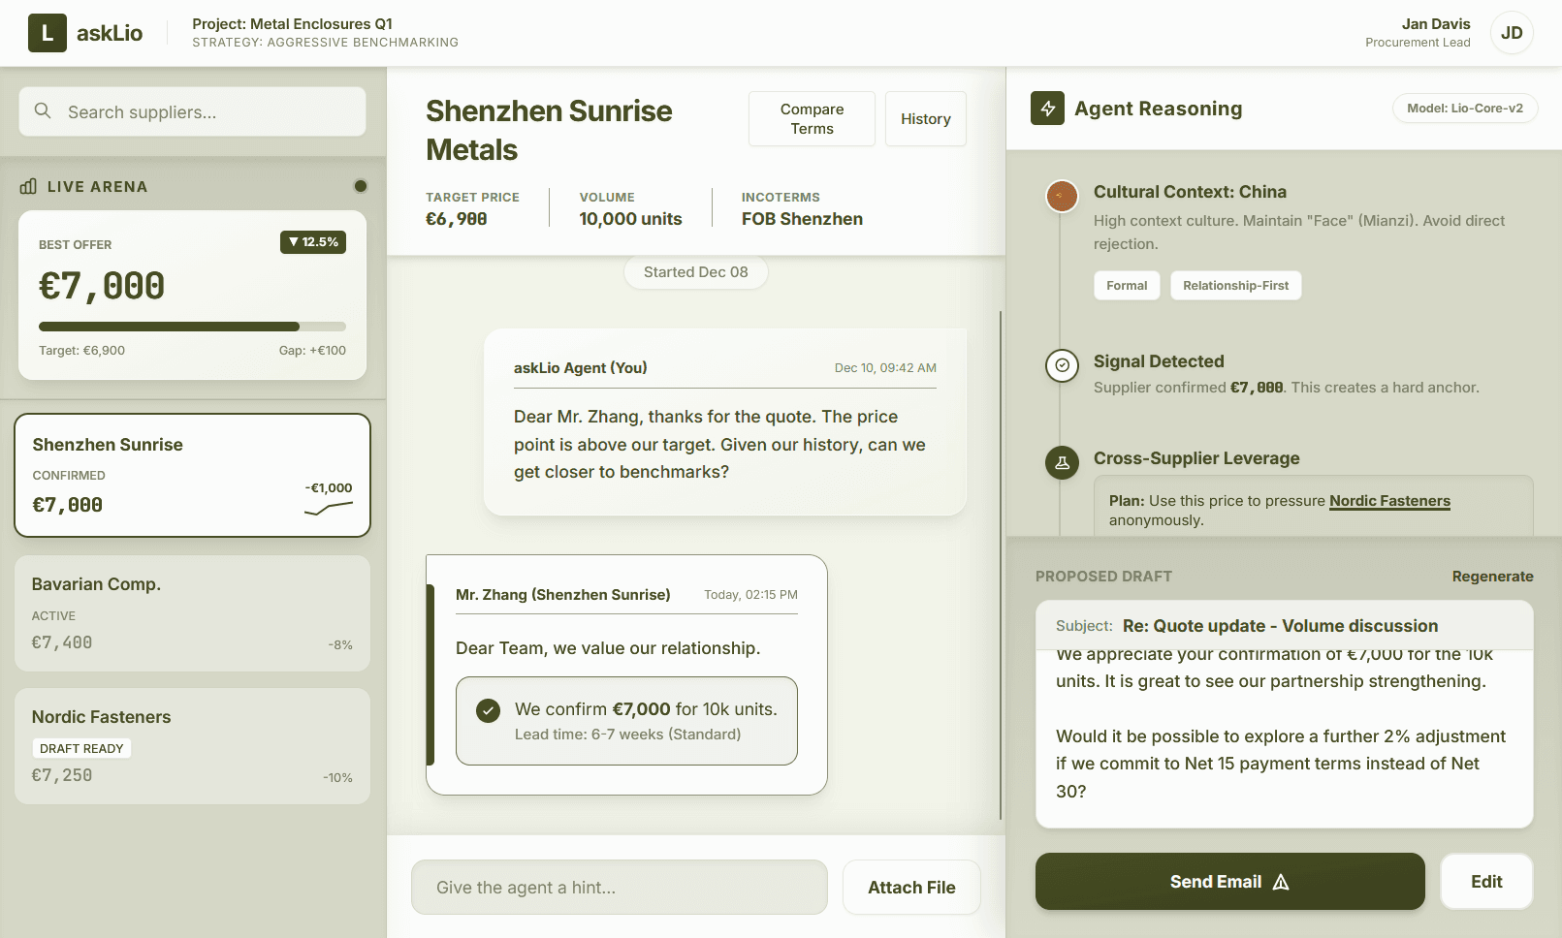Click the askLio Agent message bubble
This screenshot has height=938, width=1562.
pos(725,422)
